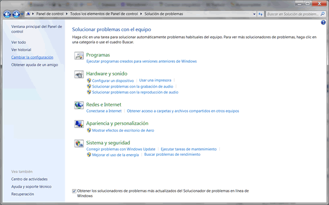Click Ejecutar tareas de mantenimiento link
Viewport: 329px width, 205px height.
coord(189,149)
